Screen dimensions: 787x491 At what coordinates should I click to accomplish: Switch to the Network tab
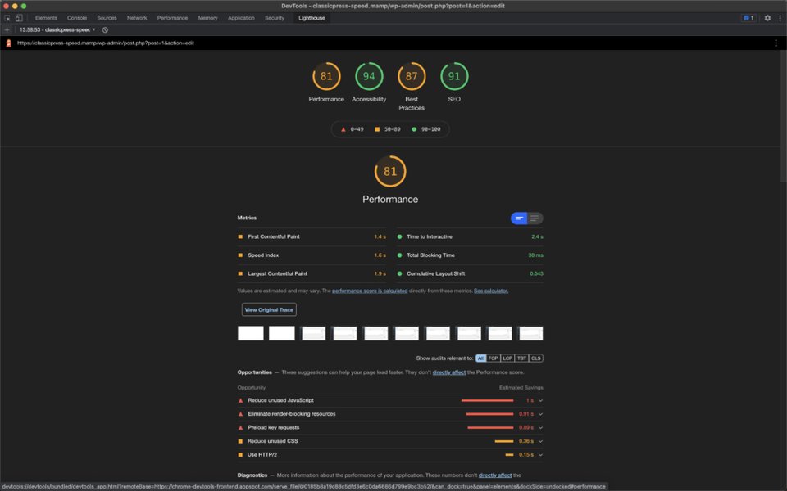[137, 18]
